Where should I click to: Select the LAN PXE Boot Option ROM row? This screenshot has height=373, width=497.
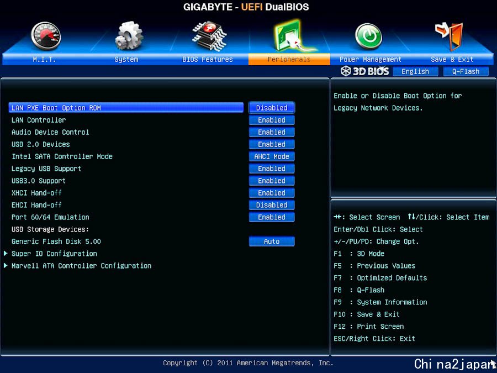pyautogui.click(x=126, y=108)
